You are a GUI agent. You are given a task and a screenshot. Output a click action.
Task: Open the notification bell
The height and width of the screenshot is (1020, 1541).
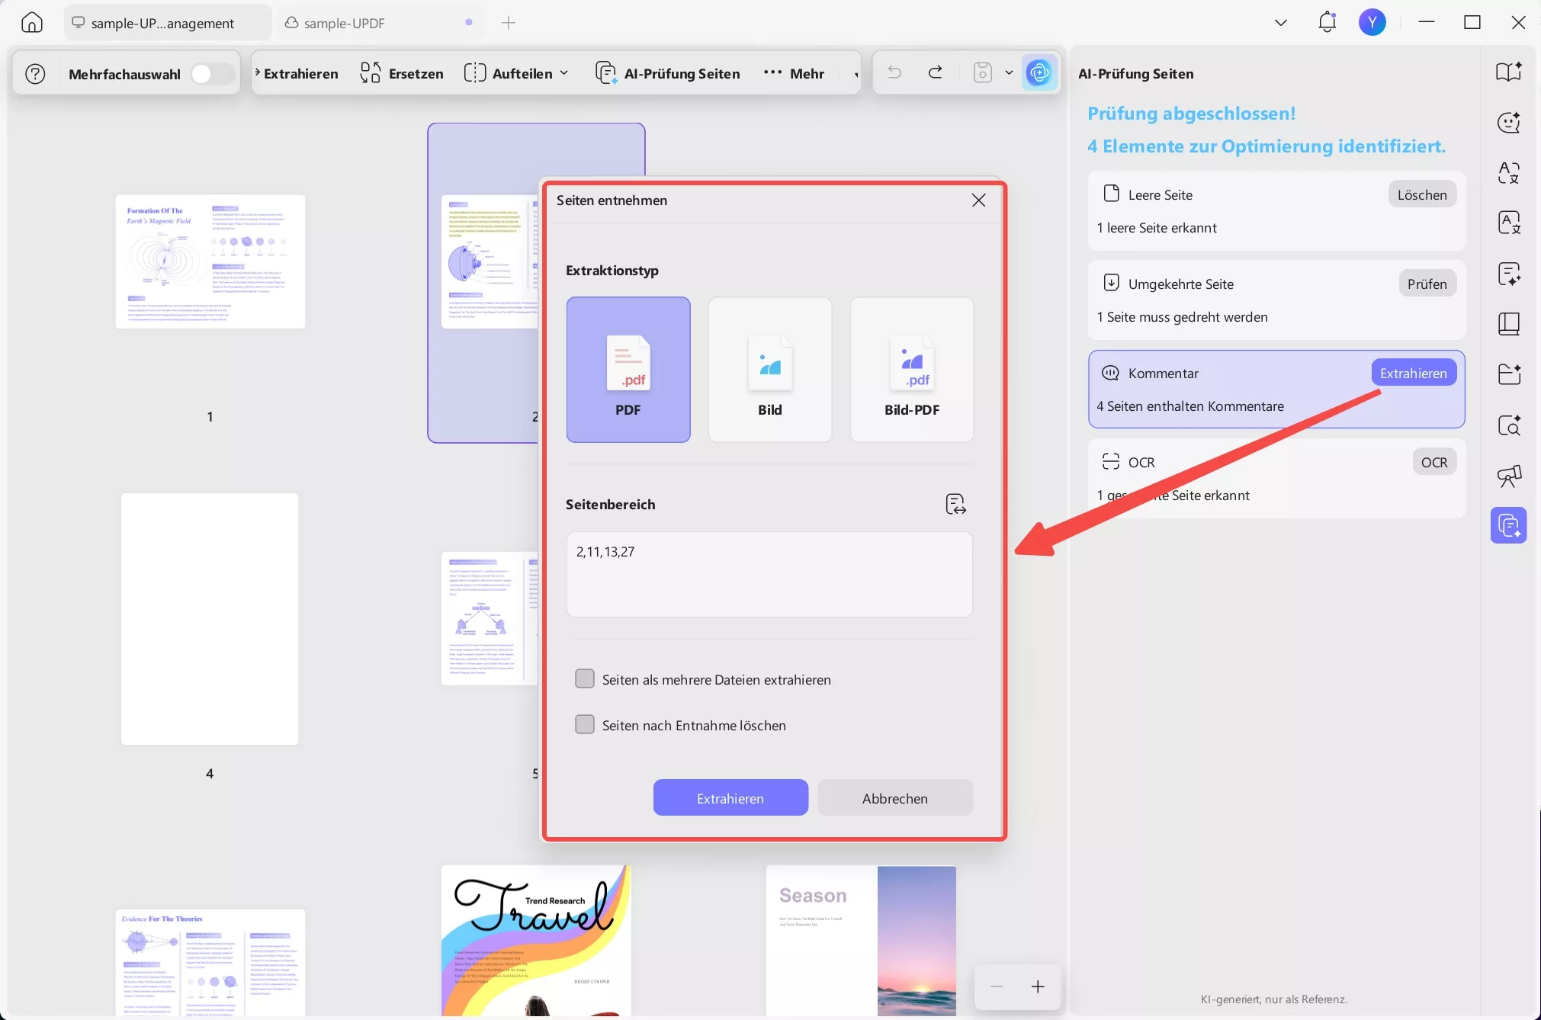click(1327, 22)
